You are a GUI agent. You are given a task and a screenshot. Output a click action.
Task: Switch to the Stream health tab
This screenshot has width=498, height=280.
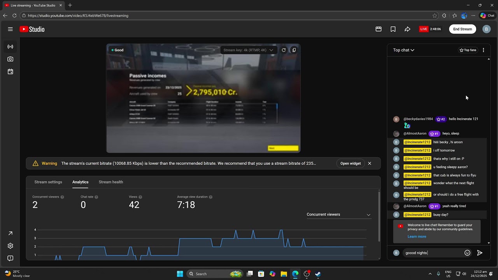point(111,182)
